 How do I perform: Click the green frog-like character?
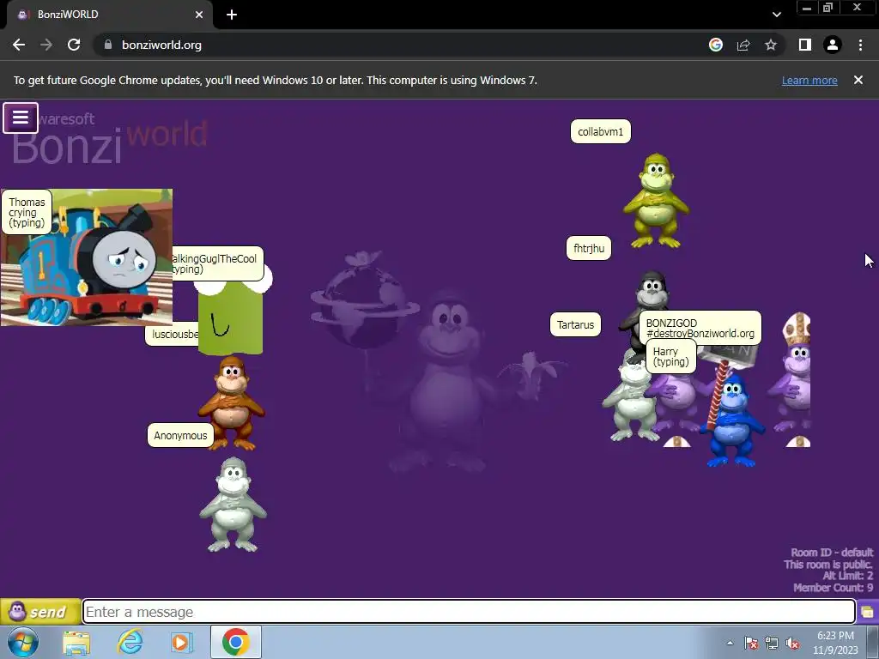pyautogui.click(x=231, y=319)
